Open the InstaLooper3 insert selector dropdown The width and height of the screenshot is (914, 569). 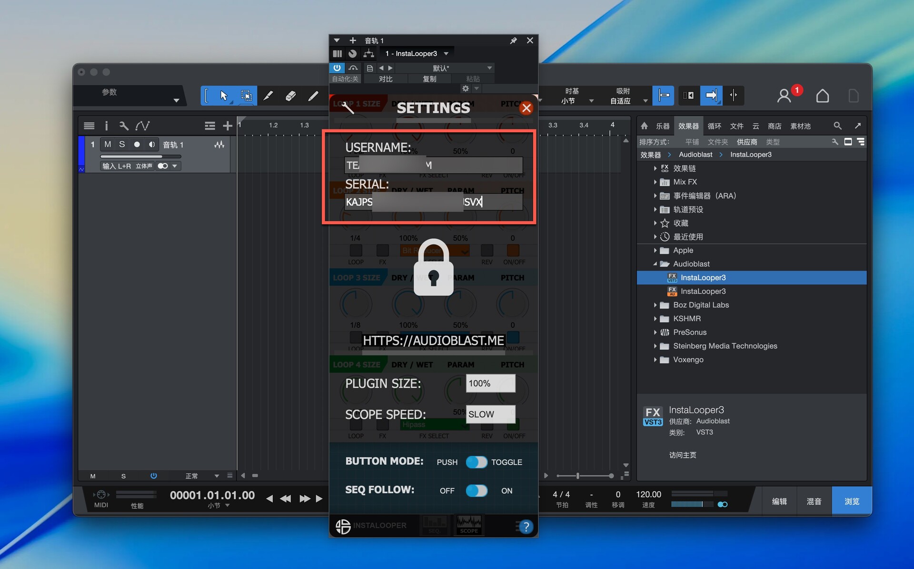click(446, 53)
